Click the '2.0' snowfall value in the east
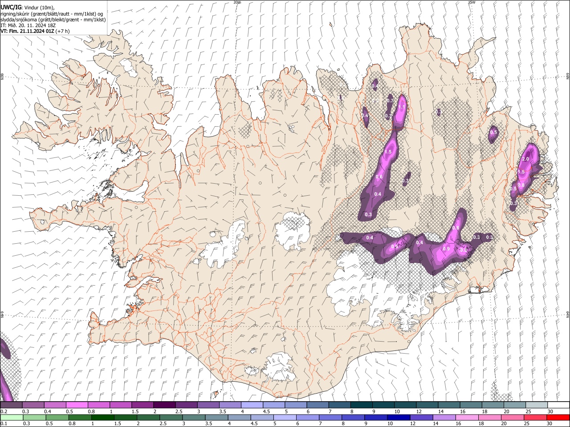Image resolution: width=570 pixels, height=427 pixels. point(525,159)
